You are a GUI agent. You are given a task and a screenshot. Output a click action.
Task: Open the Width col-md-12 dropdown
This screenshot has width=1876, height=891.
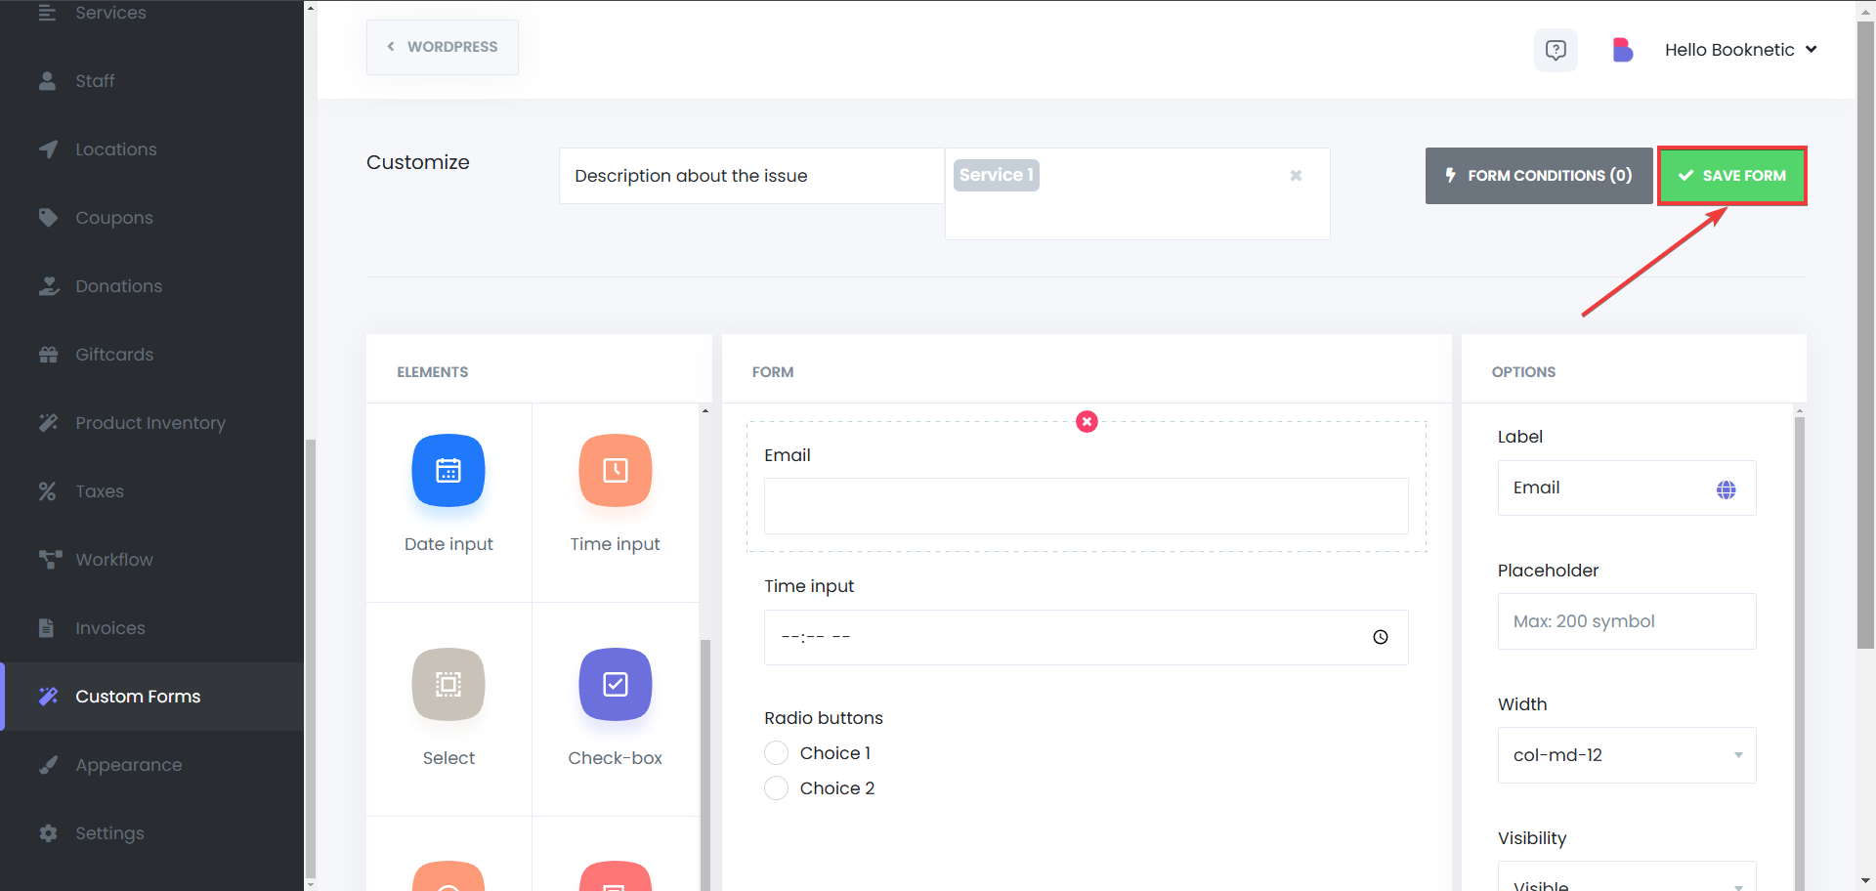1627,755
